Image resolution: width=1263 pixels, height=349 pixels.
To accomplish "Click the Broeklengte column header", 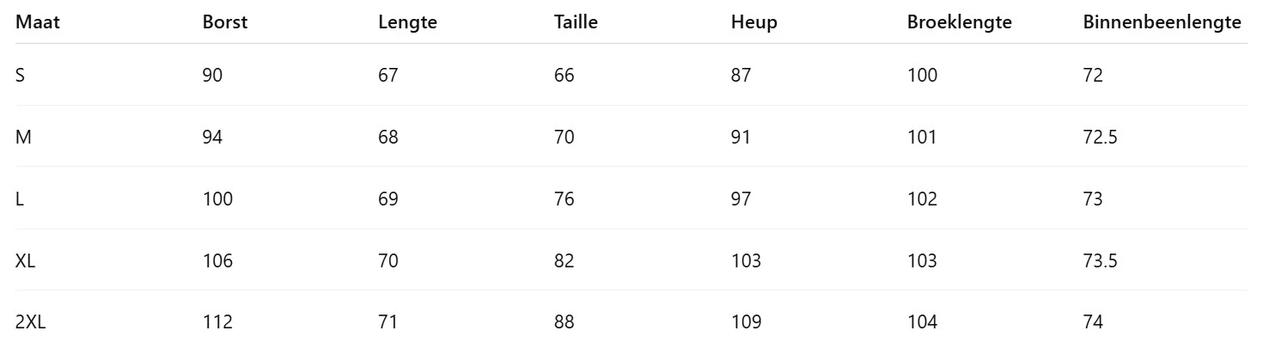I will coord(959,23).
